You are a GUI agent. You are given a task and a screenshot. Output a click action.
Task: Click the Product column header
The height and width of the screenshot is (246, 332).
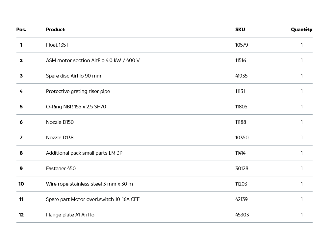pos(55,30)
